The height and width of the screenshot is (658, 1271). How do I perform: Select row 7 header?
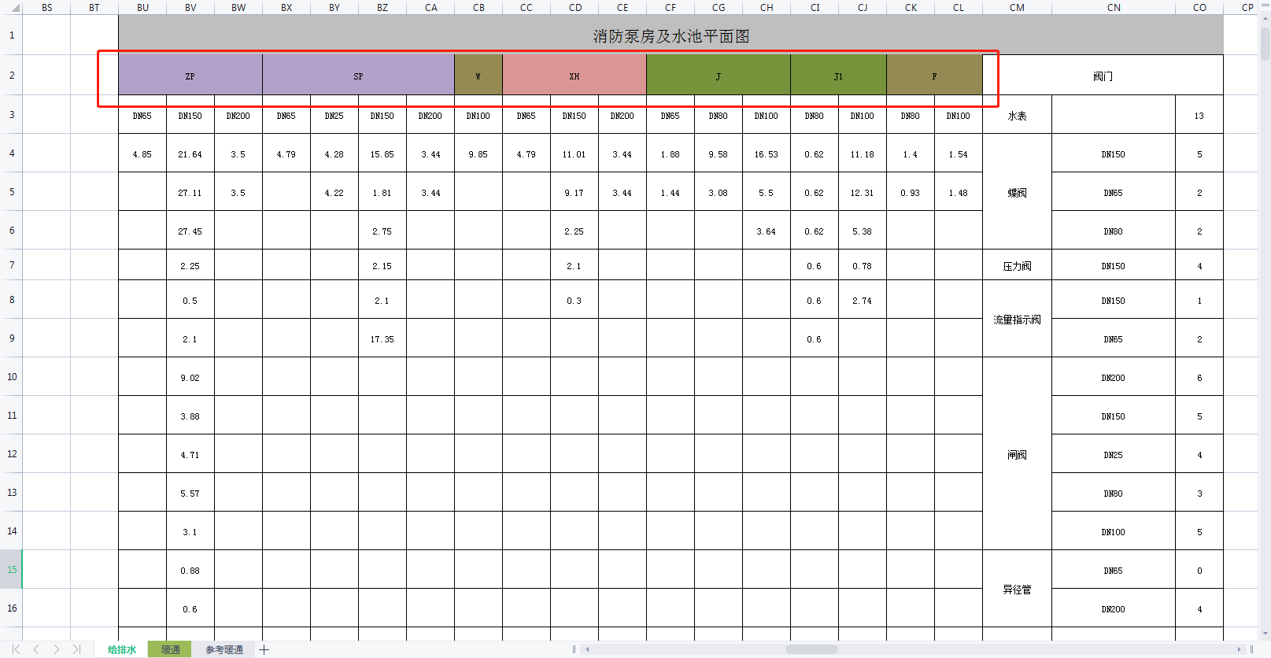11,264
